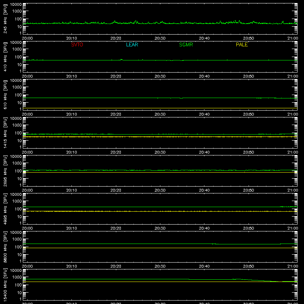Screen dimensions: 304x304
Task: Click the 21:00 time label below 4995 MHz plot
Action: tap(293, 228)
